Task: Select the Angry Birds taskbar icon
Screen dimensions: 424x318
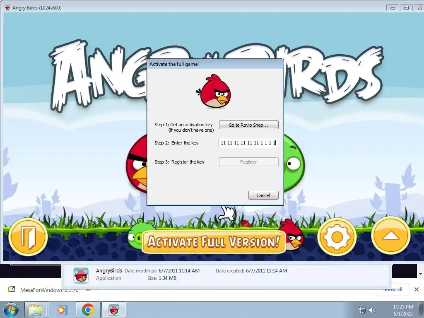Action: point(114,310)
